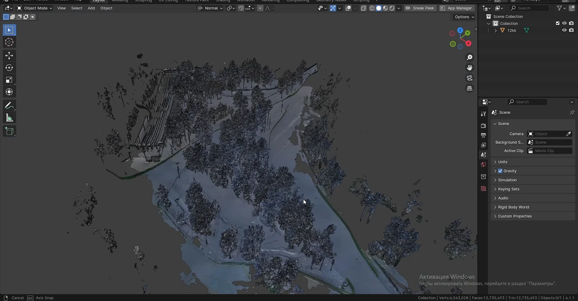Image resolution: width=578 pixels, height=301 pixels.
Task: Open the Add menu in viewport header
Action: coord(91,8)
